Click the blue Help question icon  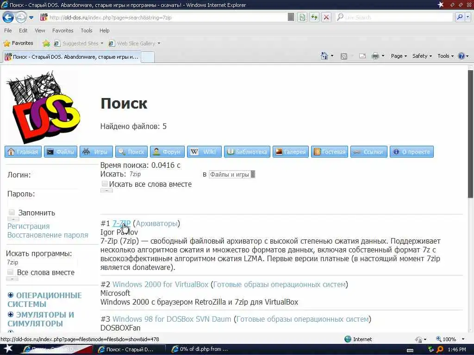pyautogui.click(x=462, y=56)
